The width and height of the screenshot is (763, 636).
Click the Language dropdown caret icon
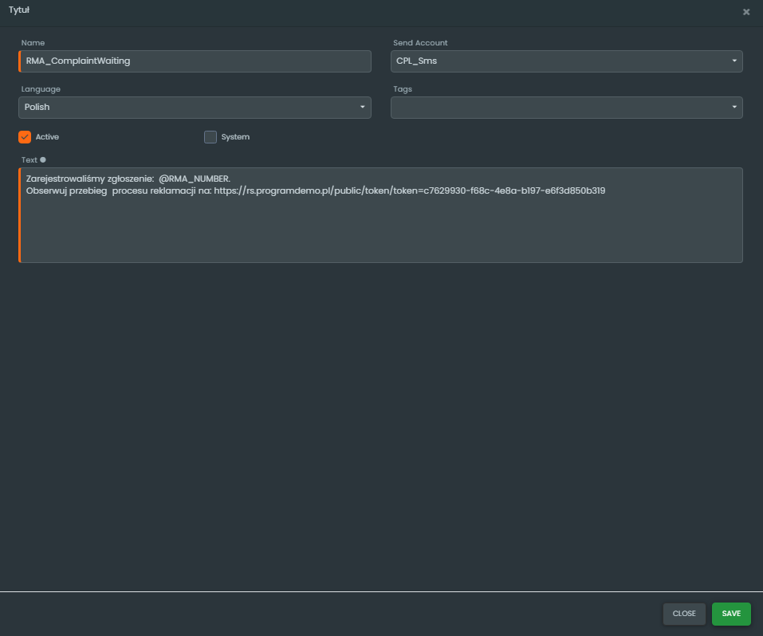(362, 107)
